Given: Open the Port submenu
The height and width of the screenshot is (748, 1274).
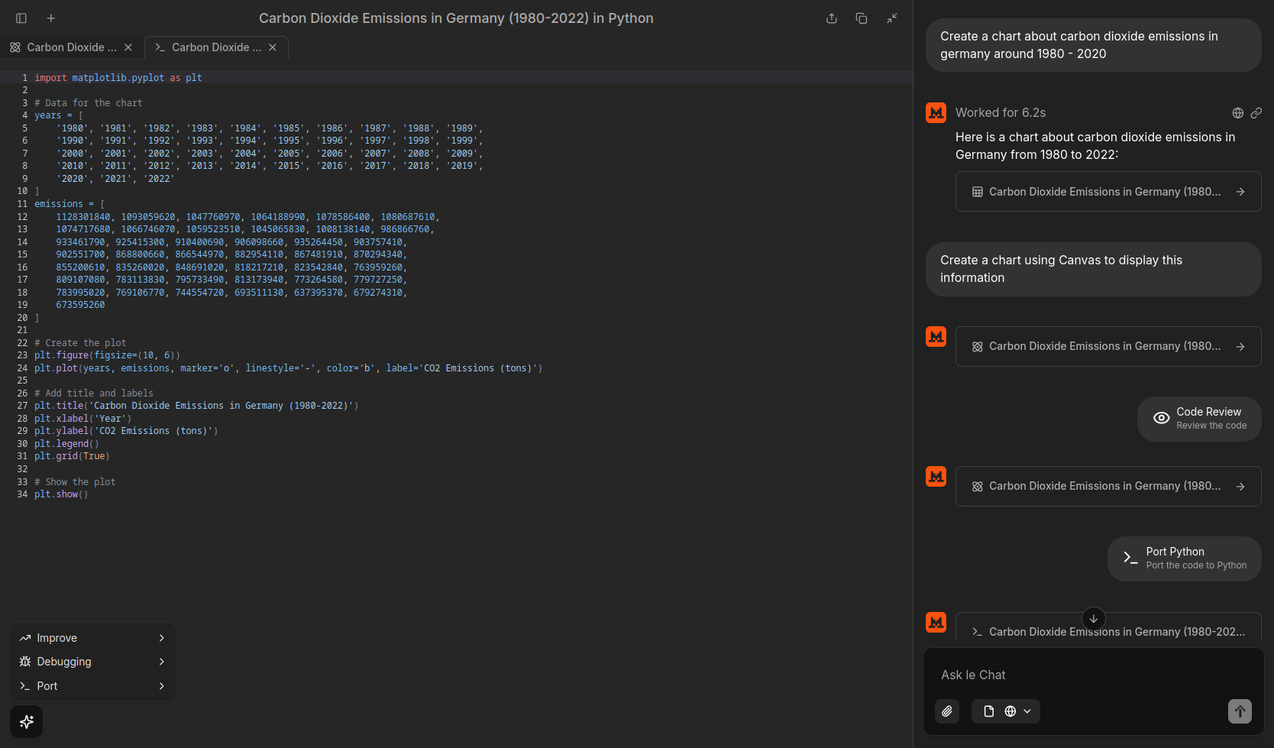Looking at the screenshot, I should (x=92, y=686).
